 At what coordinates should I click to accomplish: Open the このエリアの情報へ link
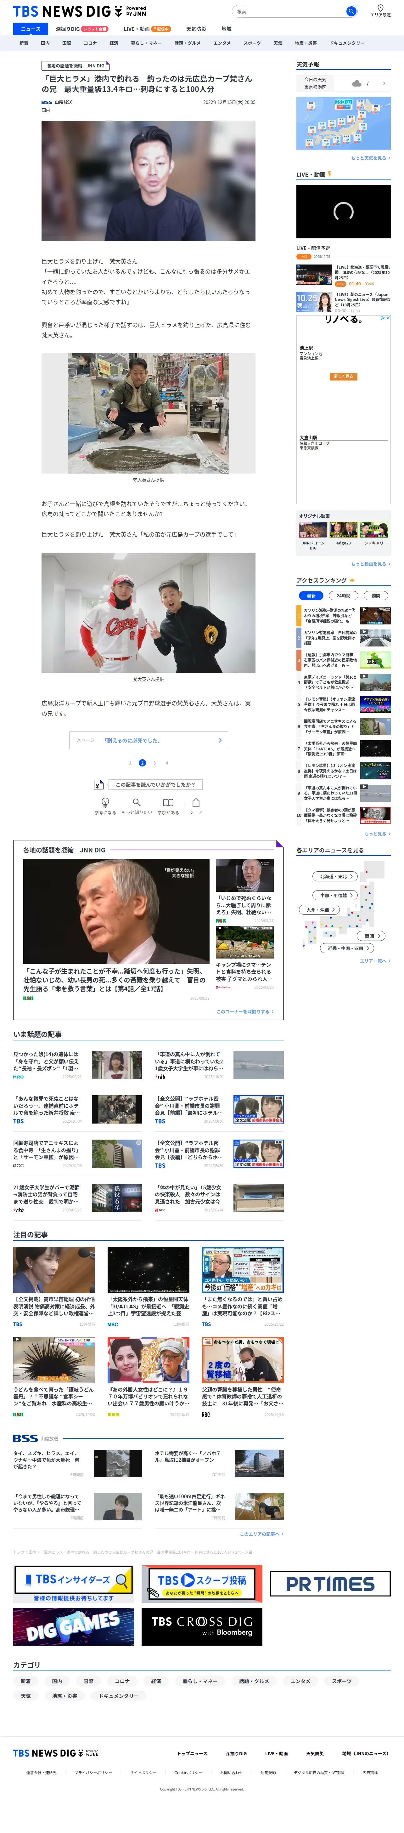coord(261,1534)
